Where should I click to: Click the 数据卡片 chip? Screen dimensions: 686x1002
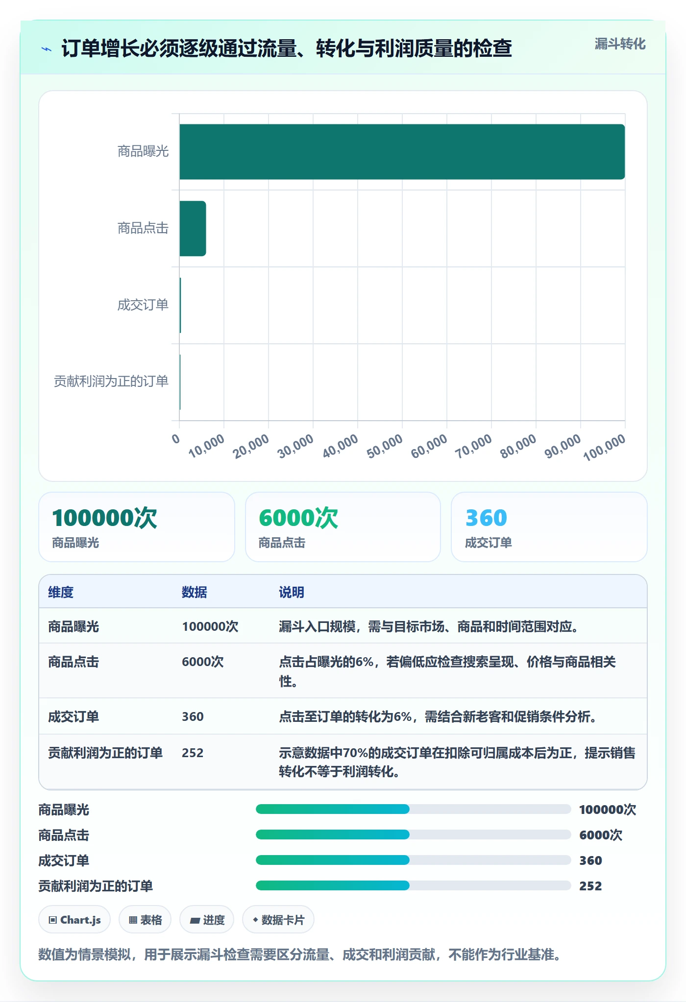tap(278, 920)
